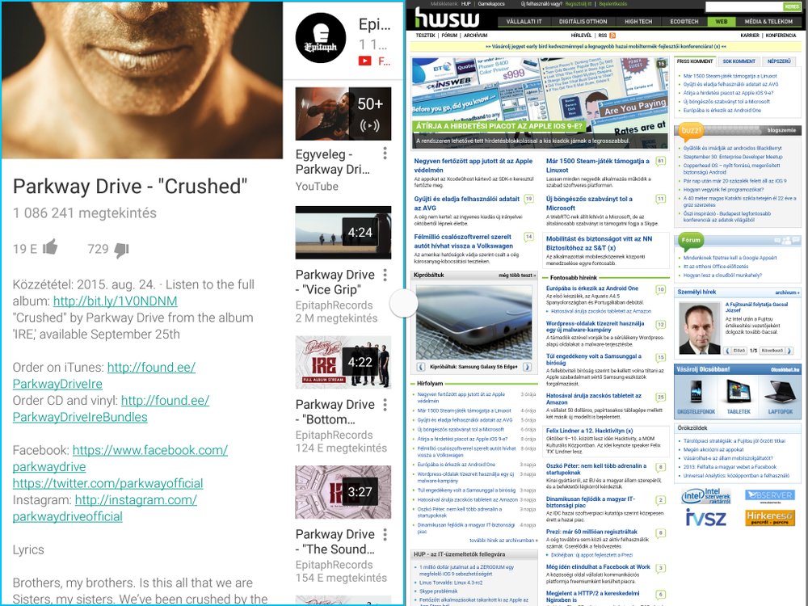The image size is (808, 606).
Task: Open the Parkway Drive Facebook link
Action: point(120,458)
